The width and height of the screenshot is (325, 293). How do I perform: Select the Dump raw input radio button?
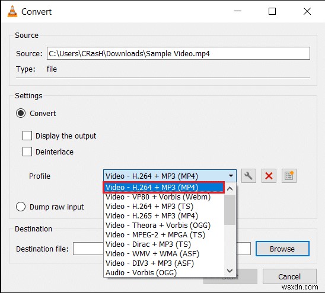[x=21, y=207]
